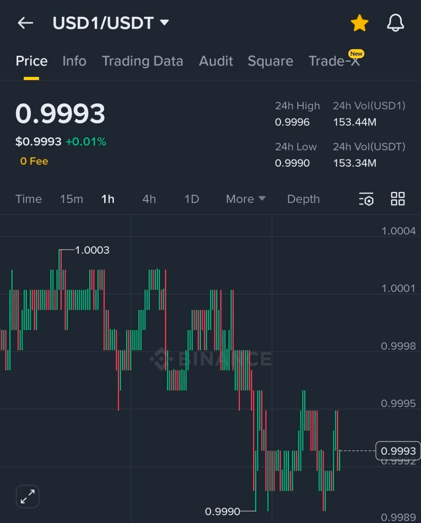Expand chart to fullscreen
421x523 pixels.
(x=27, y=496)
